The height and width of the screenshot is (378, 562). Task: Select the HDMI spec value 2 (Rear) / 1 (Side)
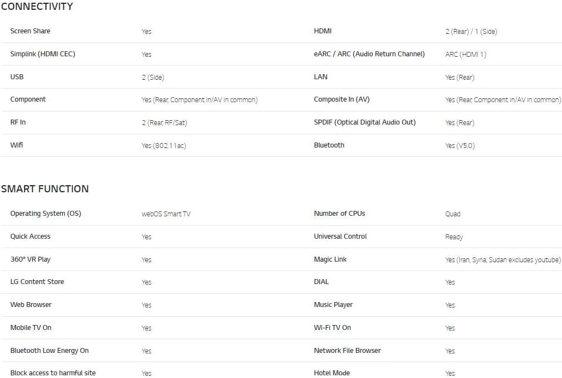(471, 32)
